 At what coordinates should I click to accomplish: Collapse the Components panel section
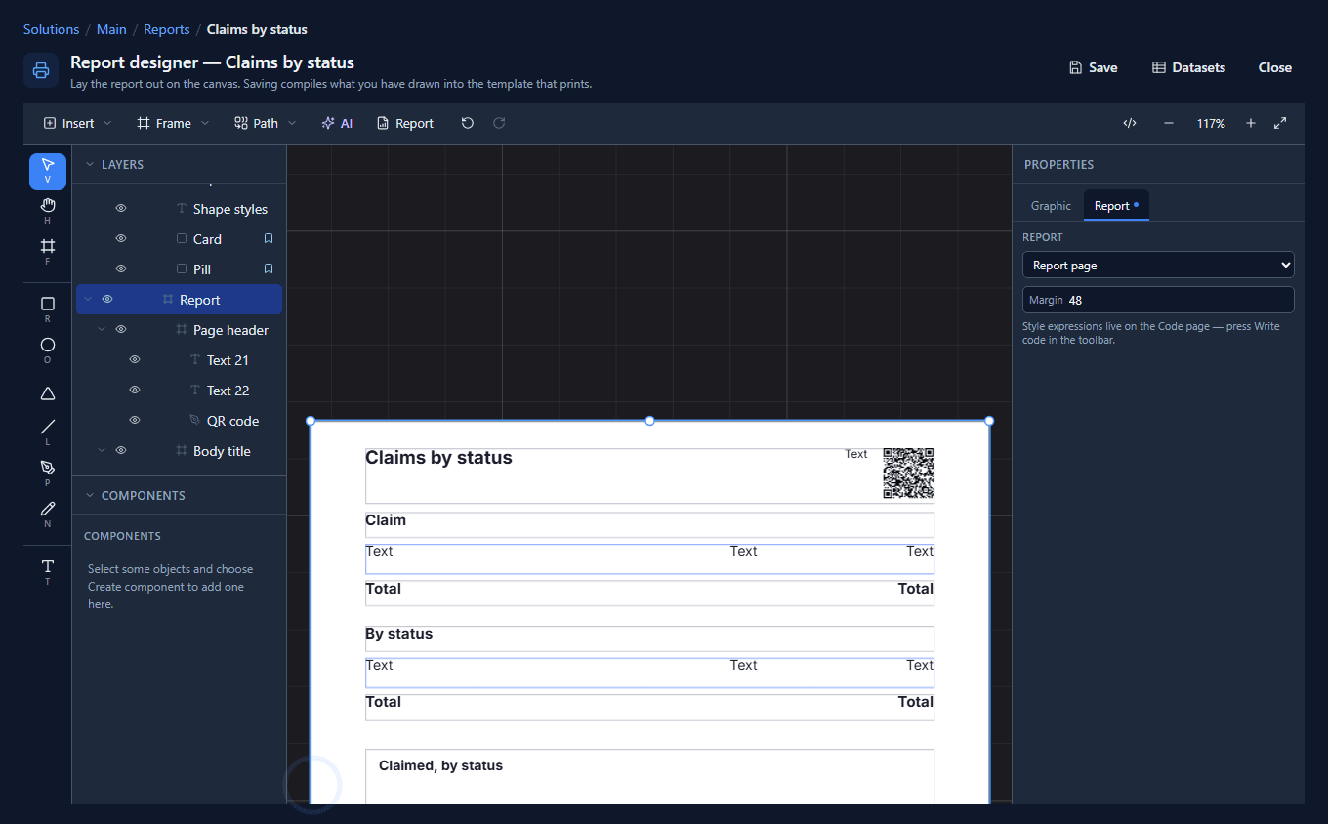(x=90, y=496)
